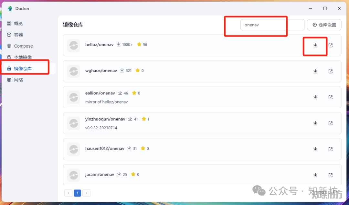Open eallion/onenav external link icon
This screenshot has height=205, width=349.
pos(331,97)
